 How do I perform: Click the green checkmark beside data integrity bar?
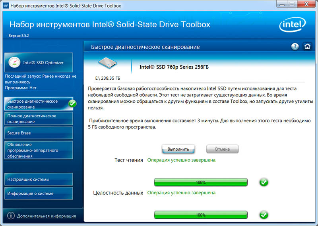point(264,215)
